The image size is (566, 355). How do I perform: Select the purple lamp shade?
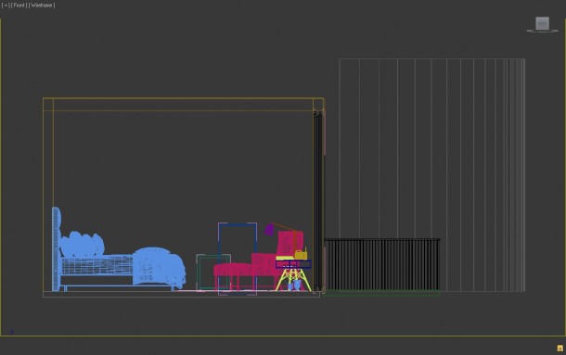(x=269, y=230)
